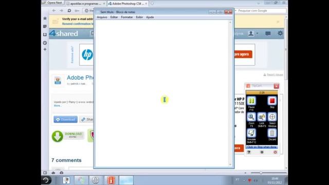Screen dimensions: 329x185
Task: Switch to the Adobe Photoshop CS4 tab
Action: (x=127, y=4)
